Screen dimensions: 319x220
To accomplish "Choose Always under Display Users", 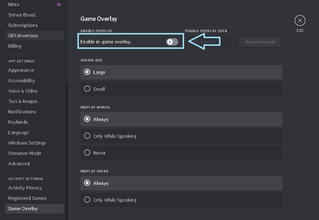I will 181,183.
